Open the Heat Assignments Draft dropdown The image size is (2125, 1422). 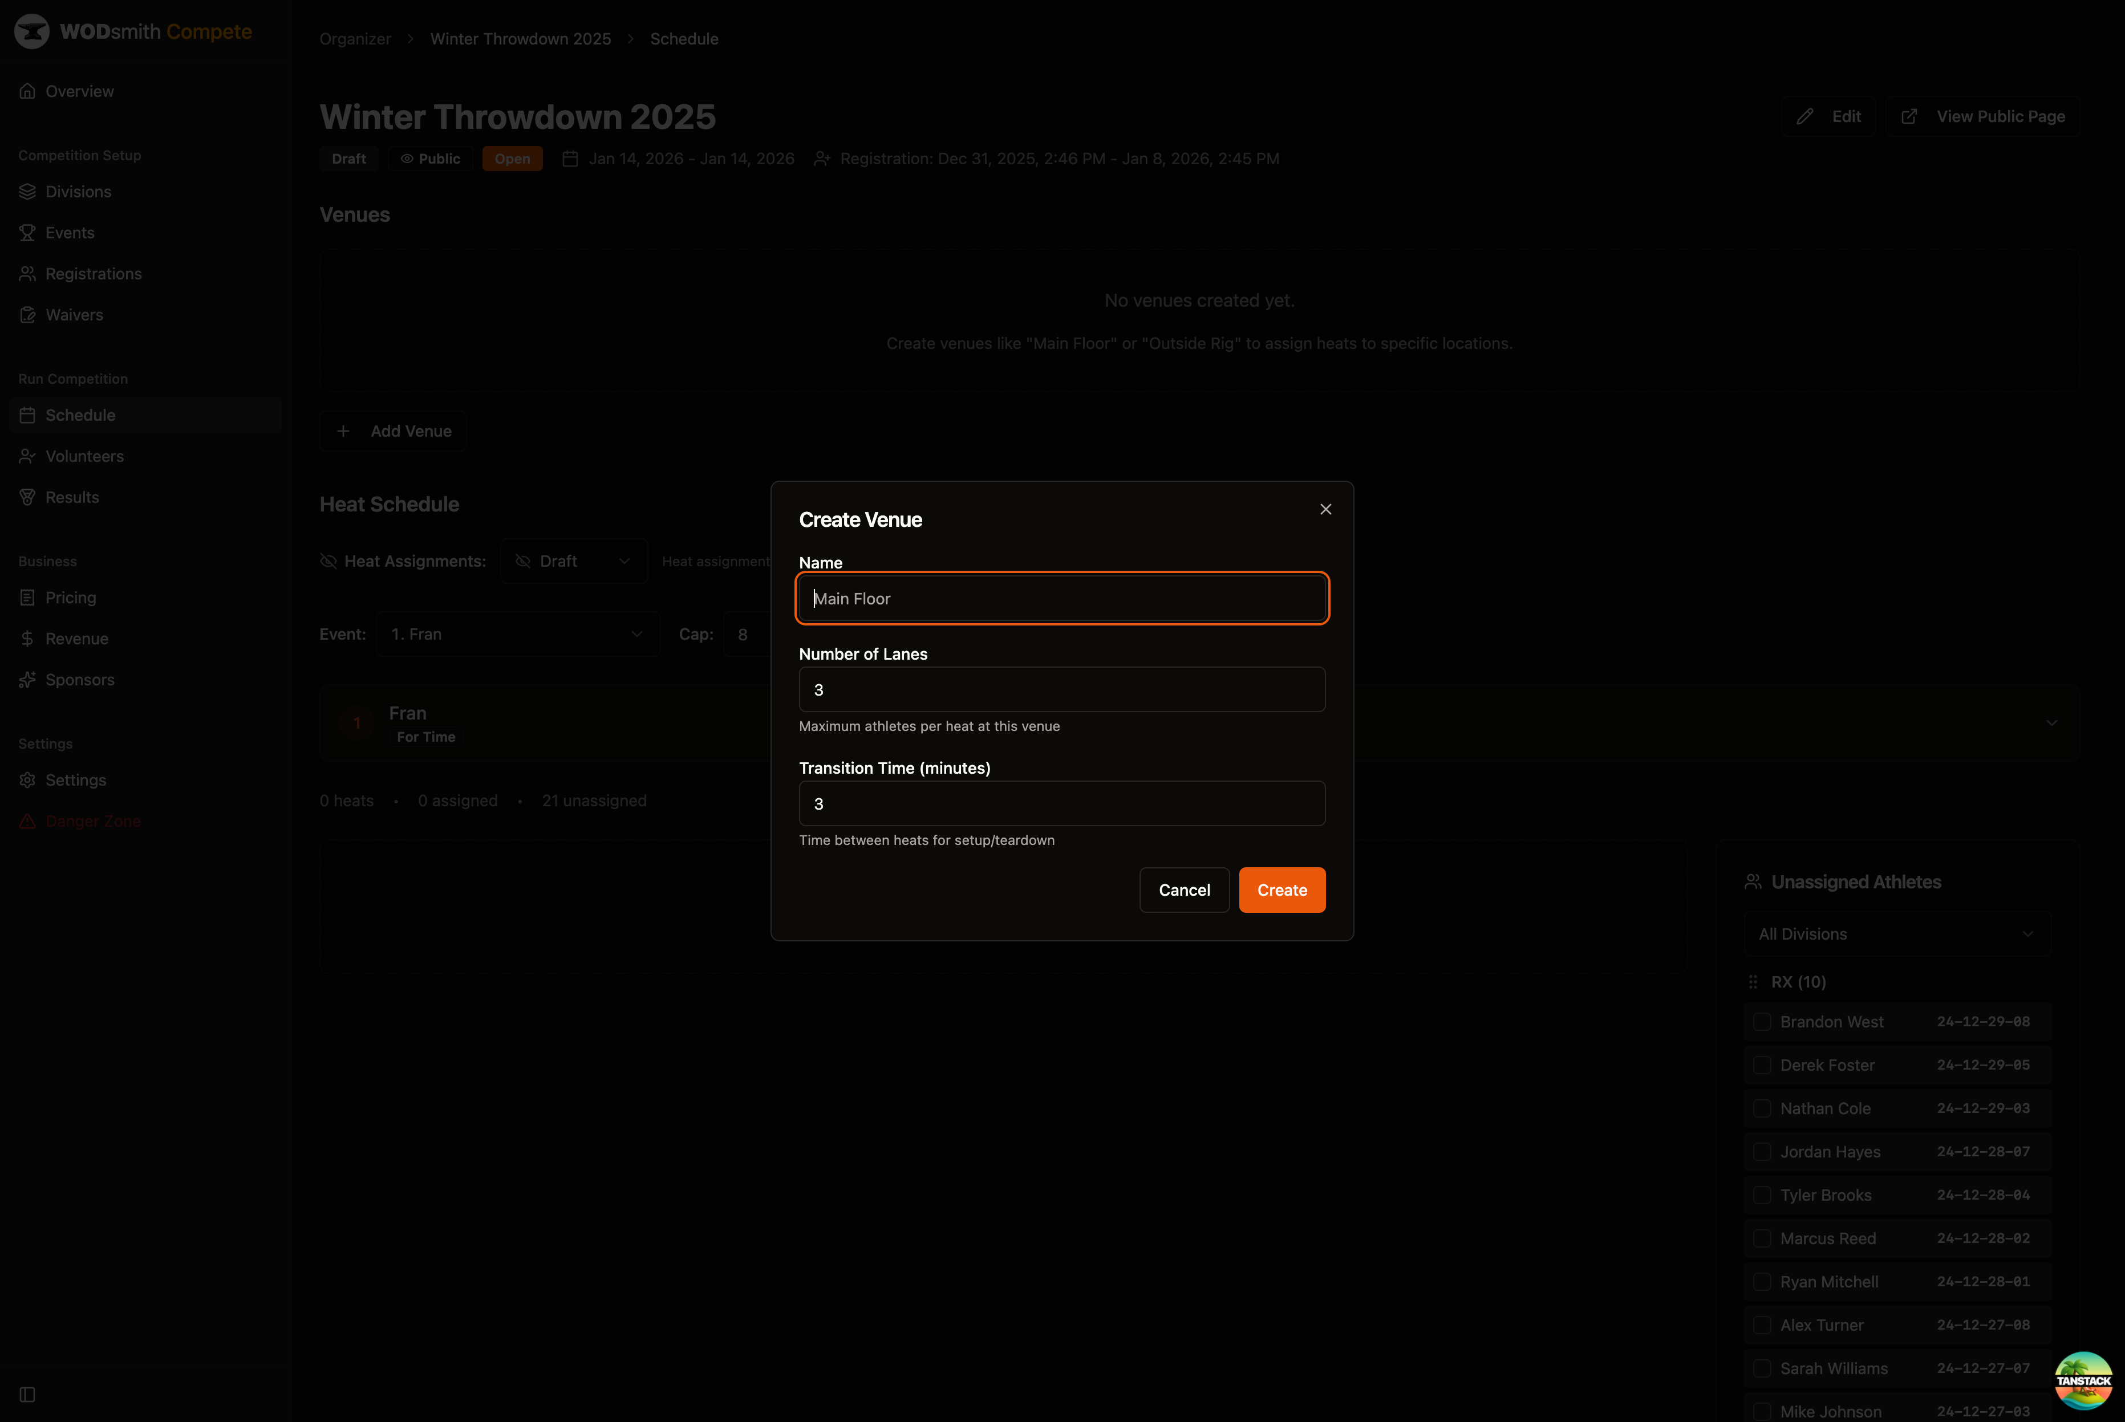pos(574,562)
